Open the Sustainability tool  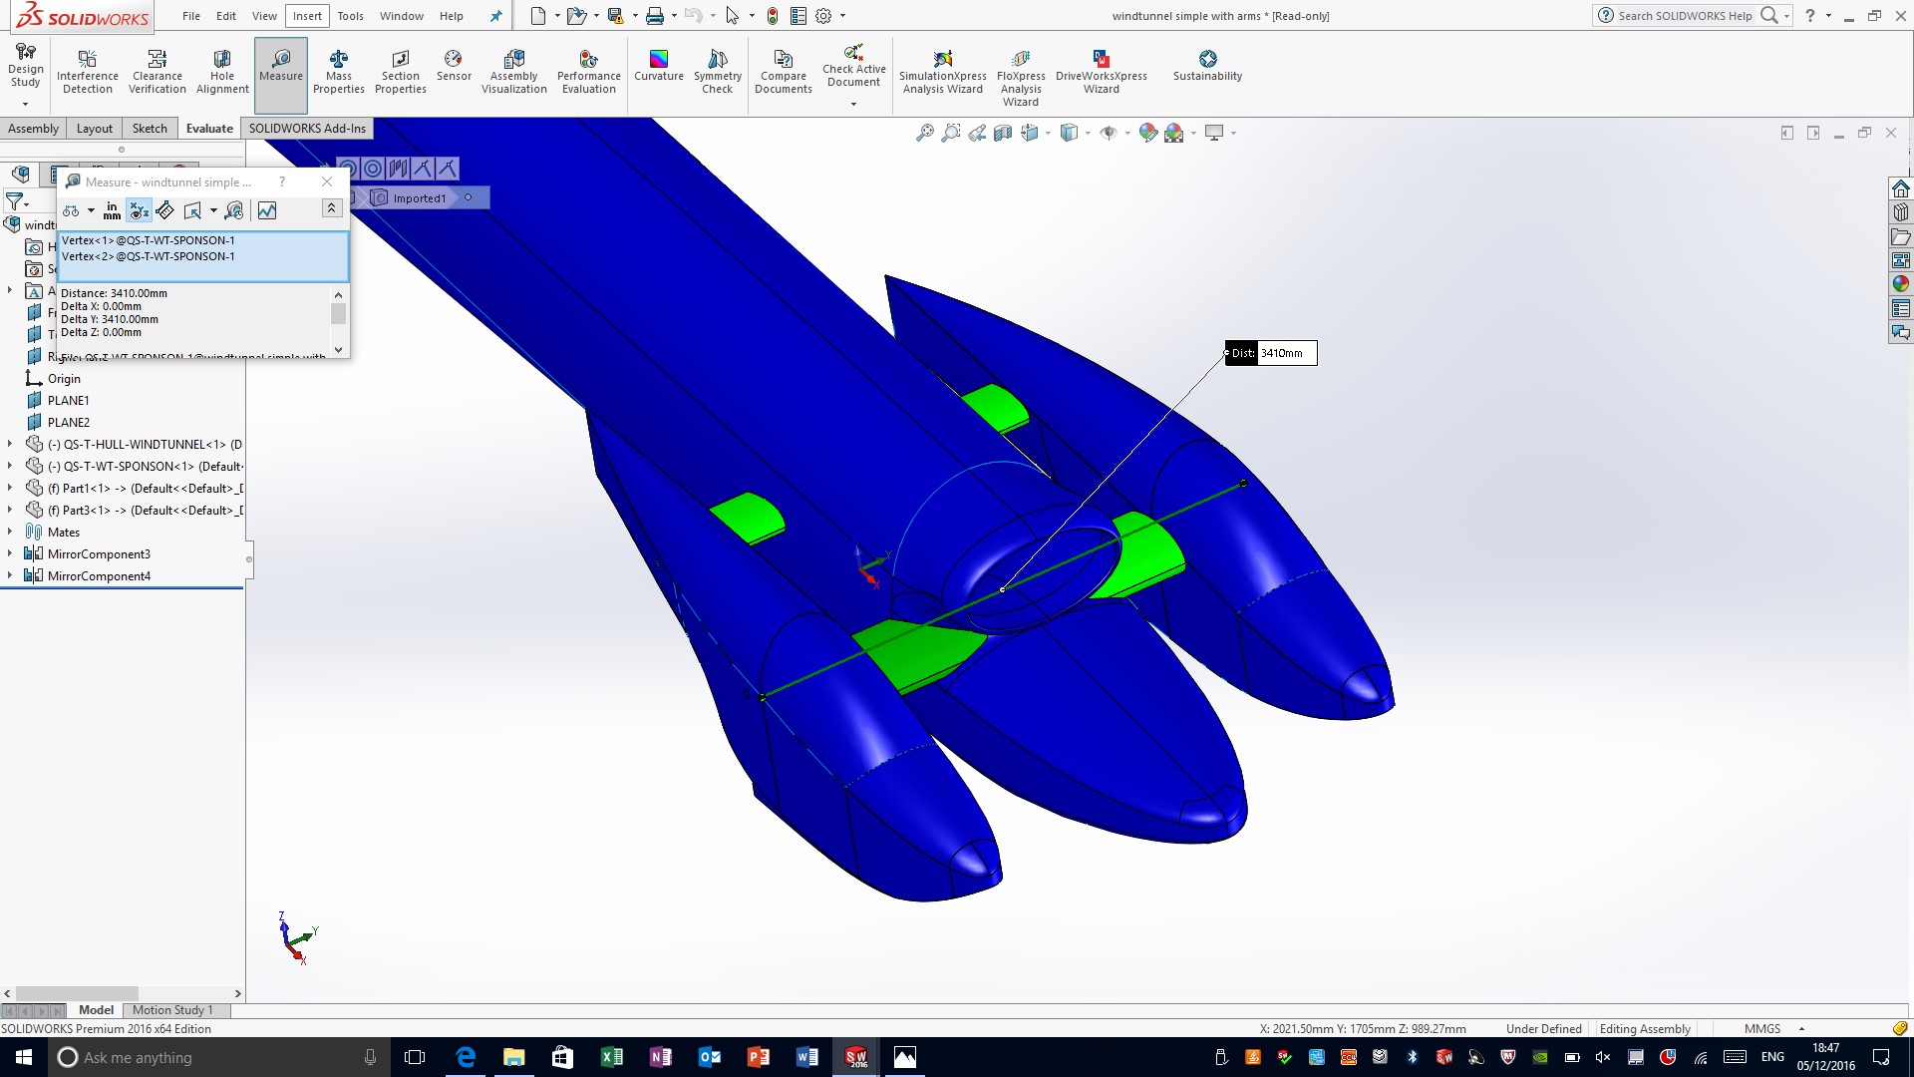tap(1207, 66)
